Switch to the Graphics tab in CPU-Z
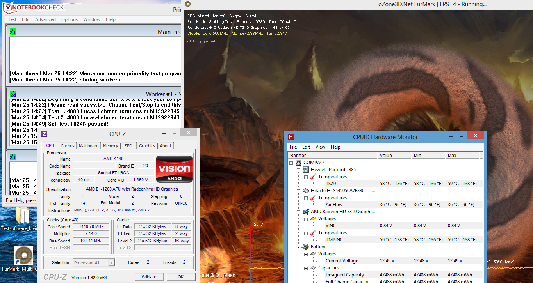The image size is (533, 283). click(147, 146)
